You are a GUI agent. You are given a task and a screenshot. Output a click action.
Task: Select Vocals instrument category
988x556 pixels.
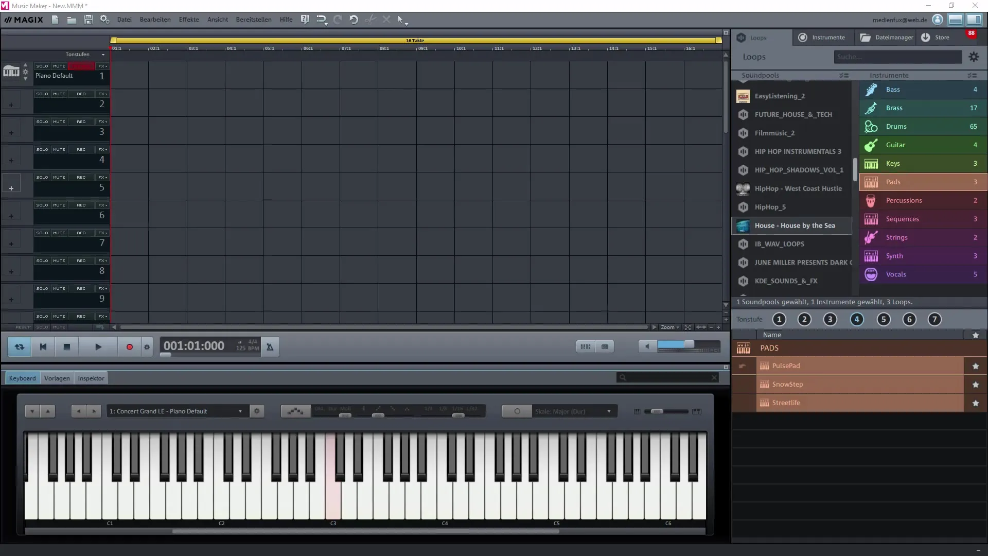point(923,274)
